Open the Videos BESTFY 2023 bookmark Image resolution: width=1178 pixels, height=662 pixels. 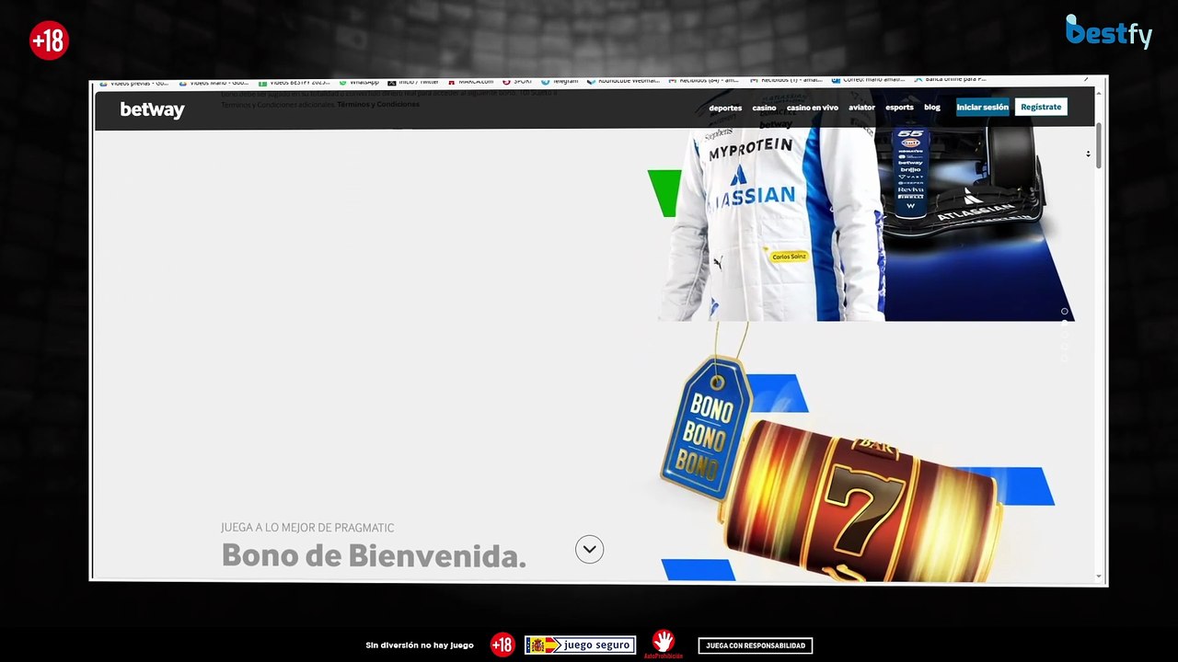tap(294, 82)
